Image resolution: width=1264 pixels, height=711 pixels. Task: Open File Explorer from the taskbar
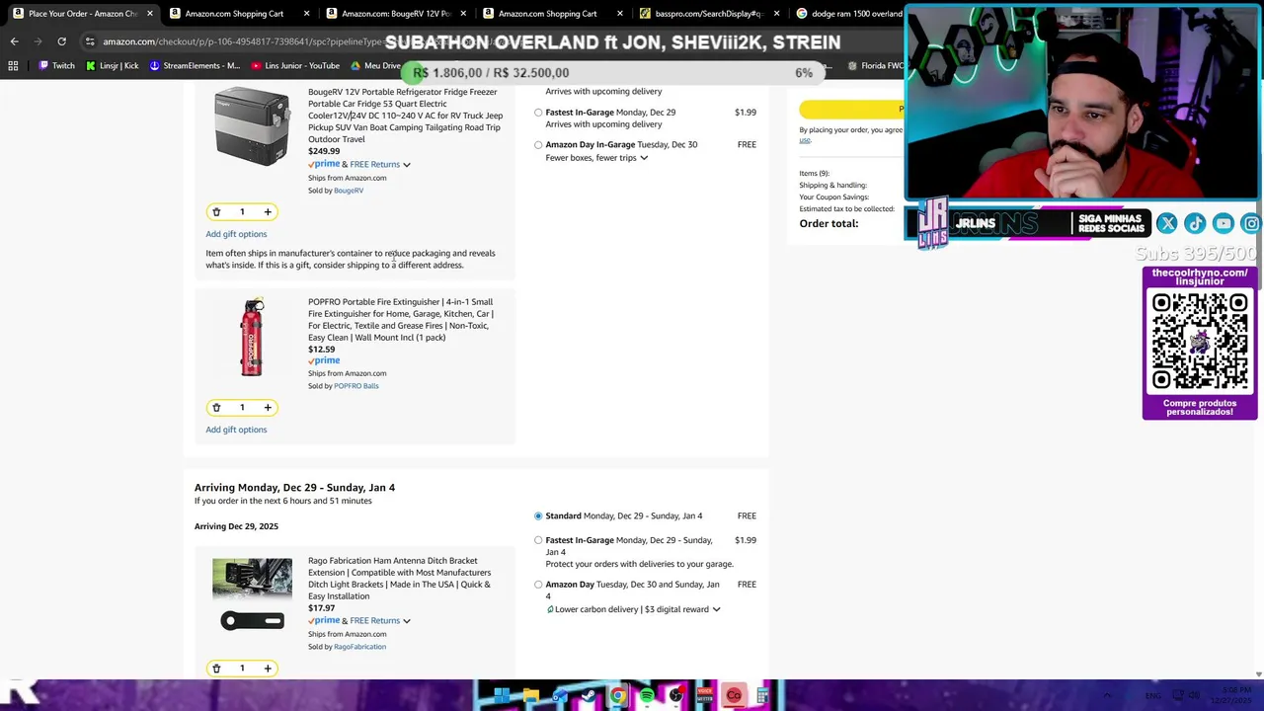[x=530, y=696]
